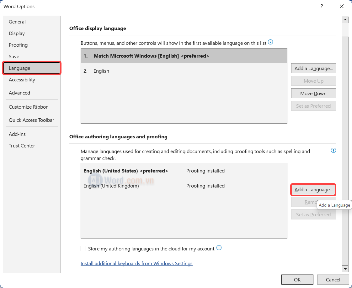This screenshot has height=288, width=352.
Task: Open the Add-ins category
Action: click(32, 134)
